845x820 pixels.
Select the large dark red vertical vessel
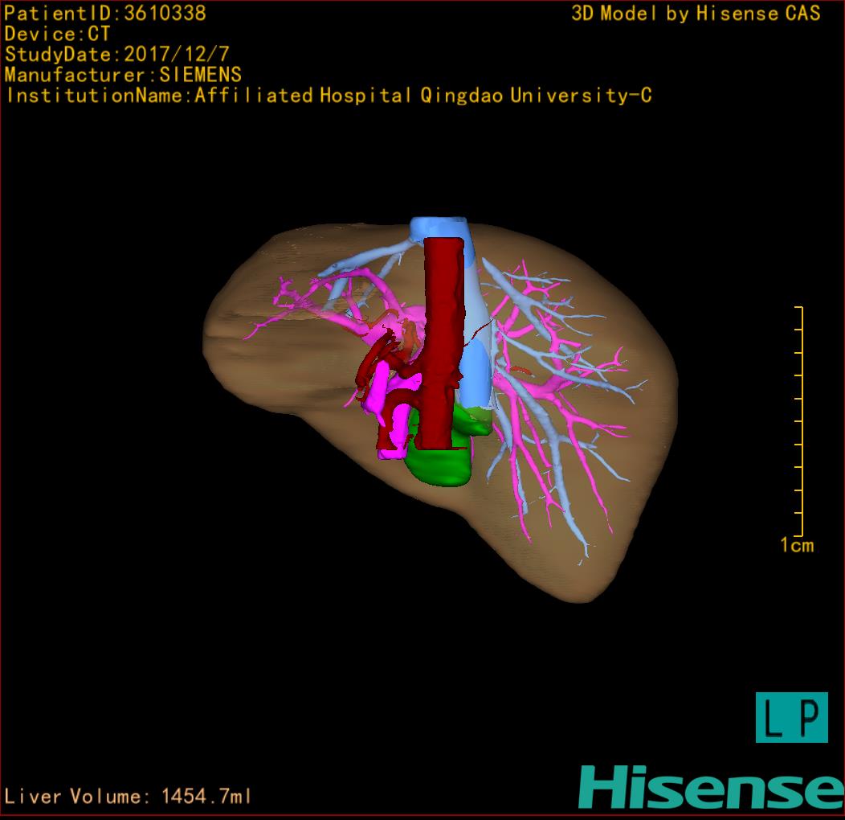coord(441,338)
